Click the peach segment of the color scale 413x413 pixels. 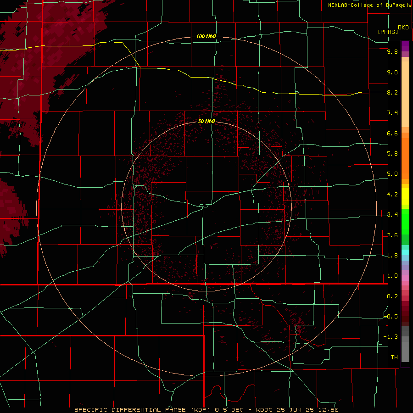tap(405, 92)
